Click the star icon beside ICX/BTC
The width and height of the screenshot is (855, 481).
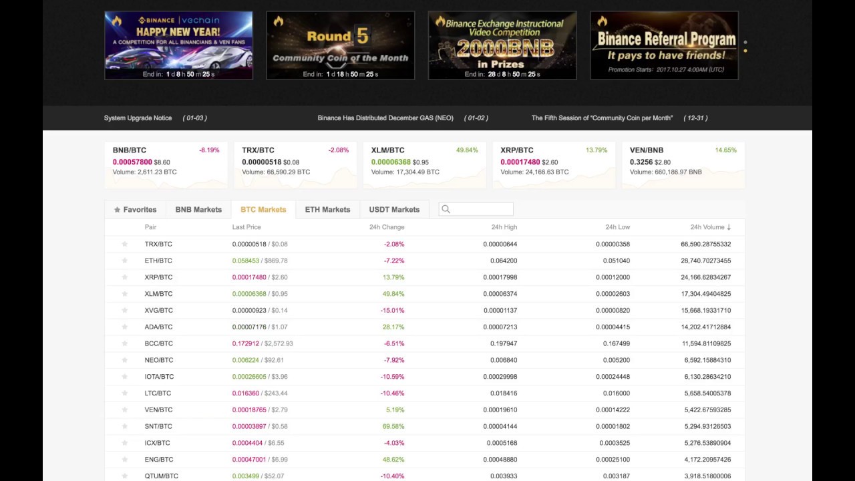(124, 443)
